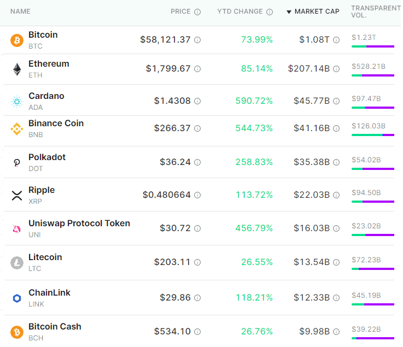Open the Bitcoin Cash asset link
This screenshot has height=347, width=403.
click(55, 326)
